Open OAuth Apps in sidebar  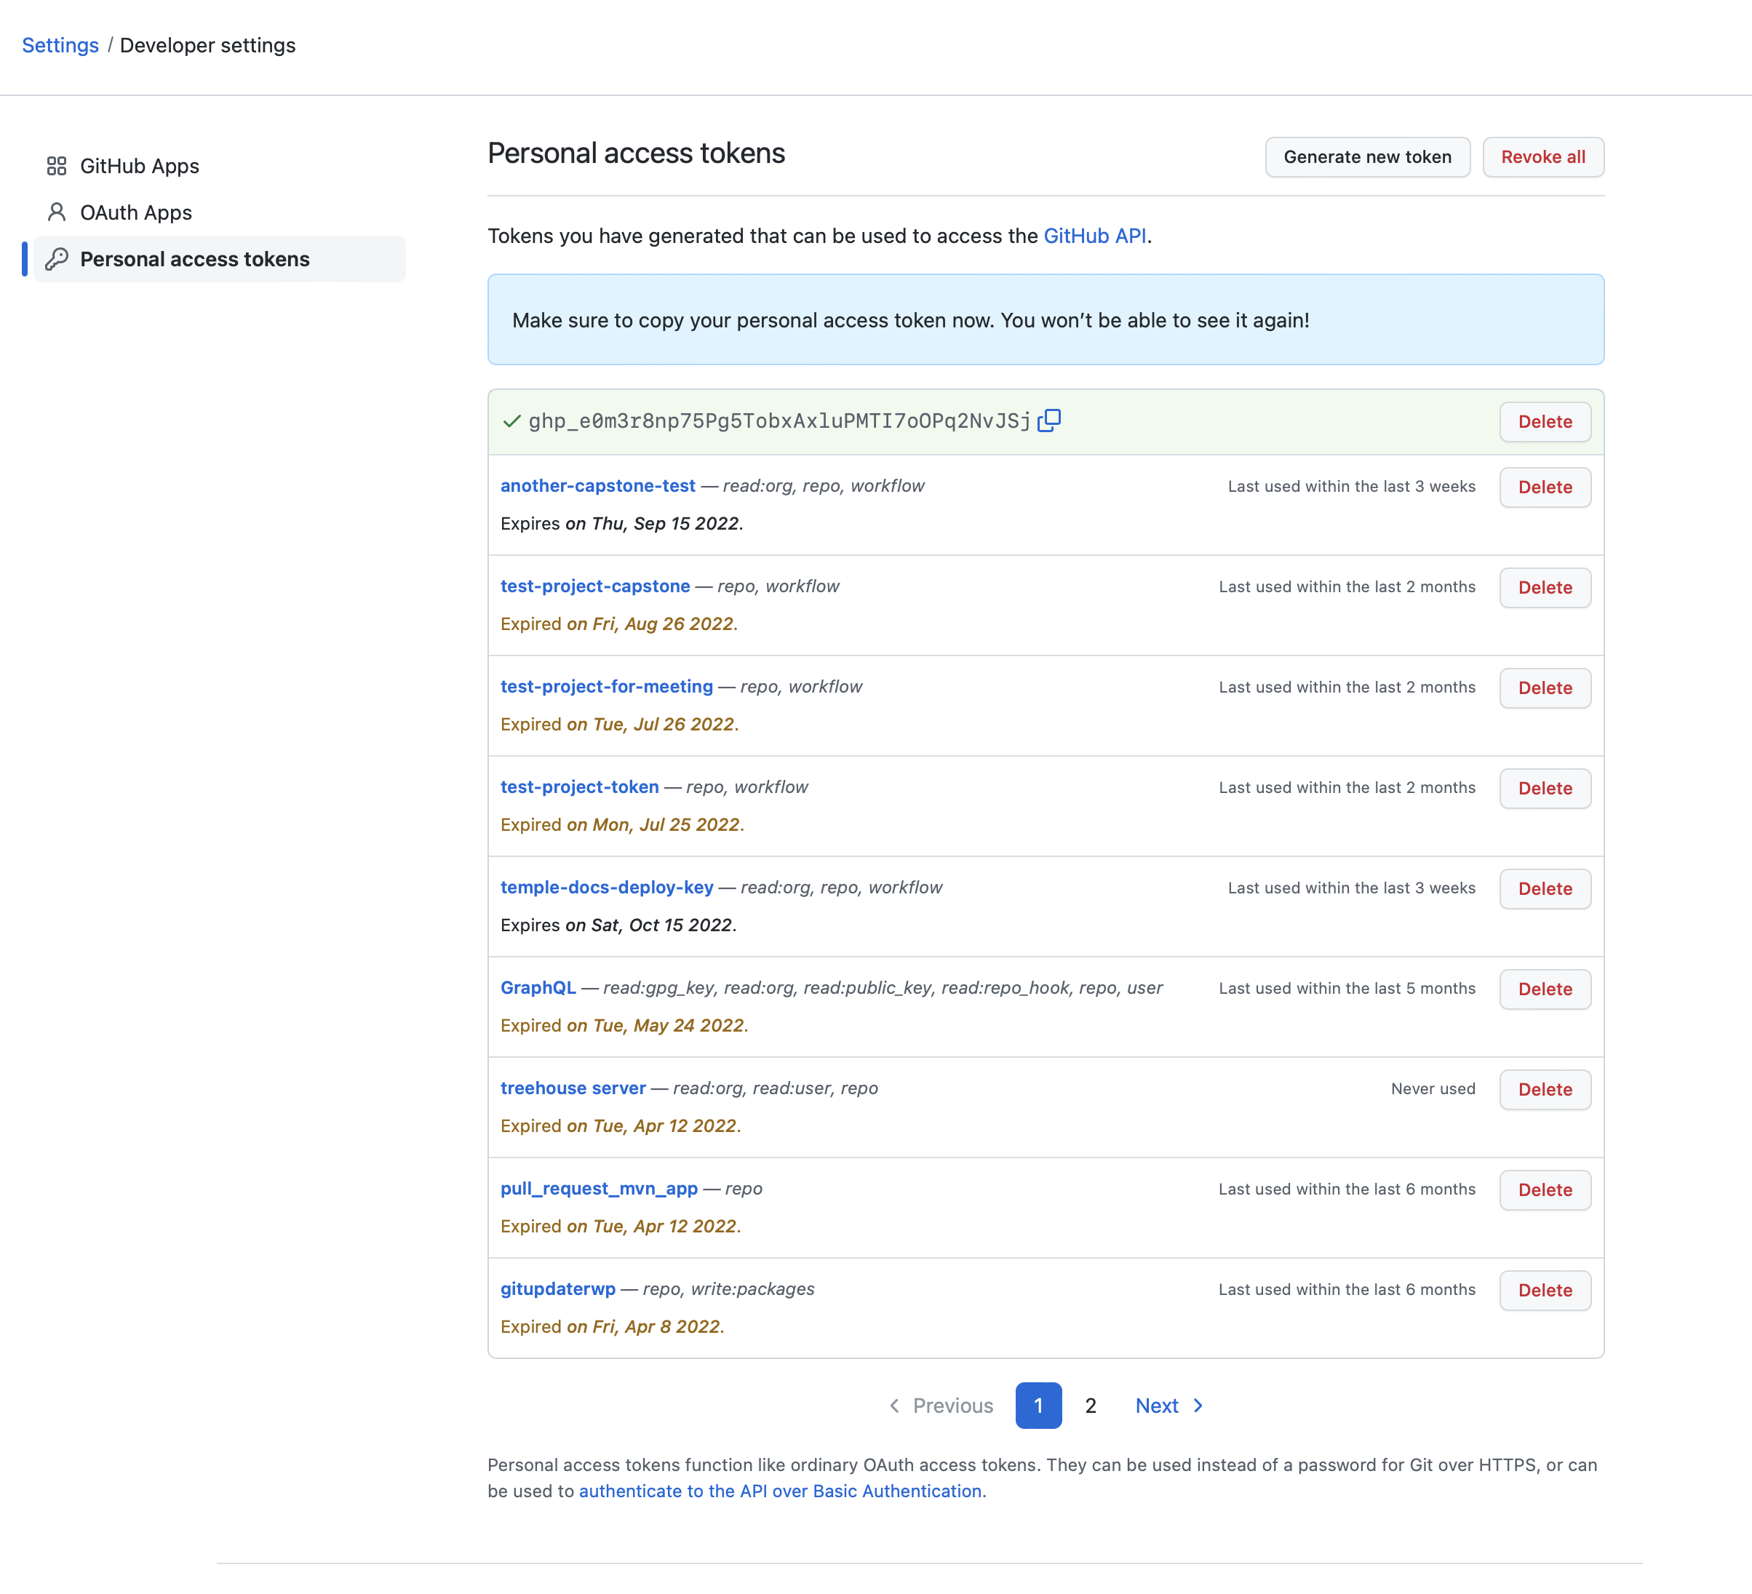click(x=135, y=212)
